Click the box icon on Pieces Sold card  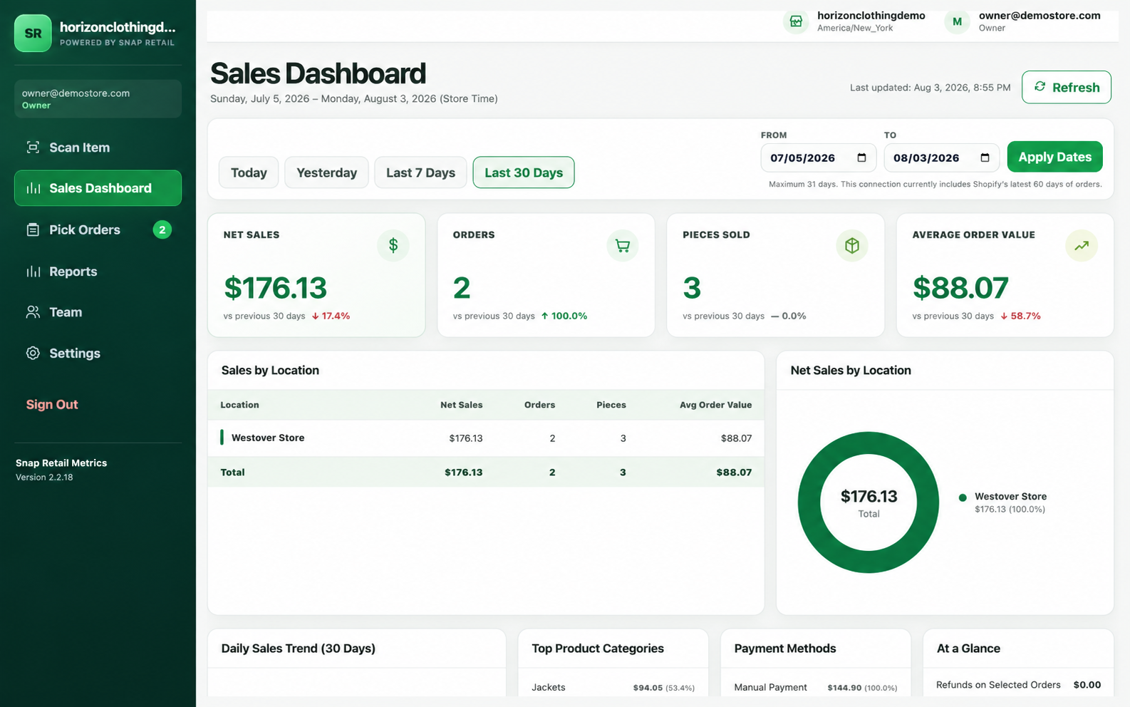pyautogui.click(x=852, y=246)
